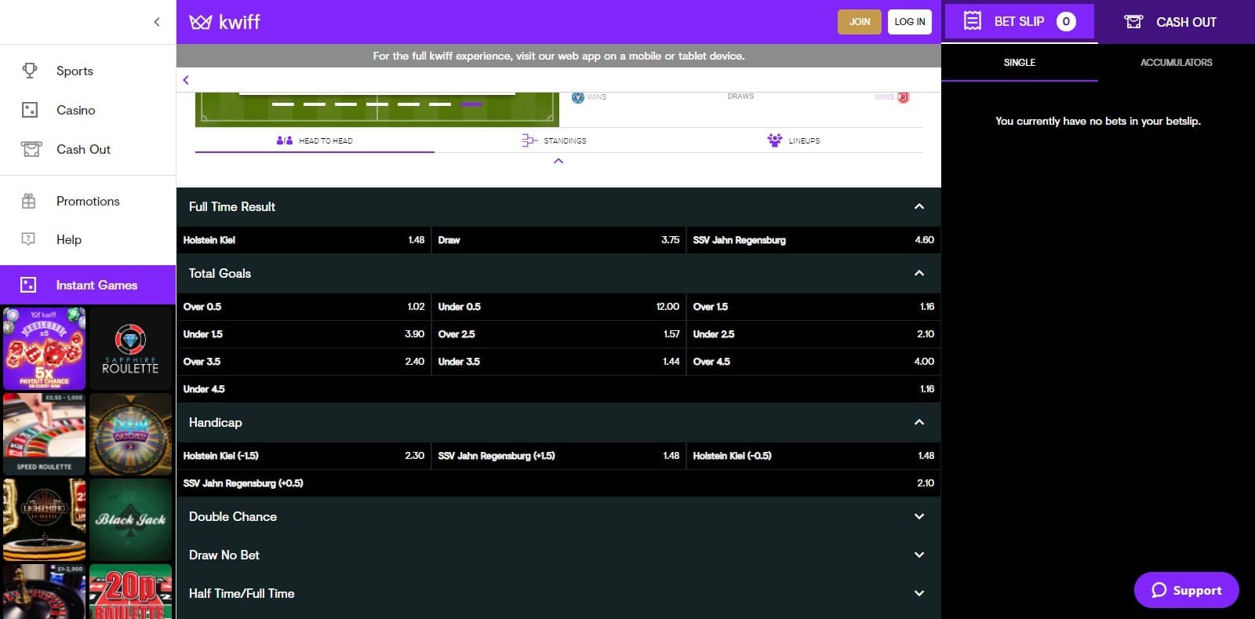This screenshot has width=1255, height=619.
Task: Open the 5x Roulette game thumbnail
Action: coord(44,348)
